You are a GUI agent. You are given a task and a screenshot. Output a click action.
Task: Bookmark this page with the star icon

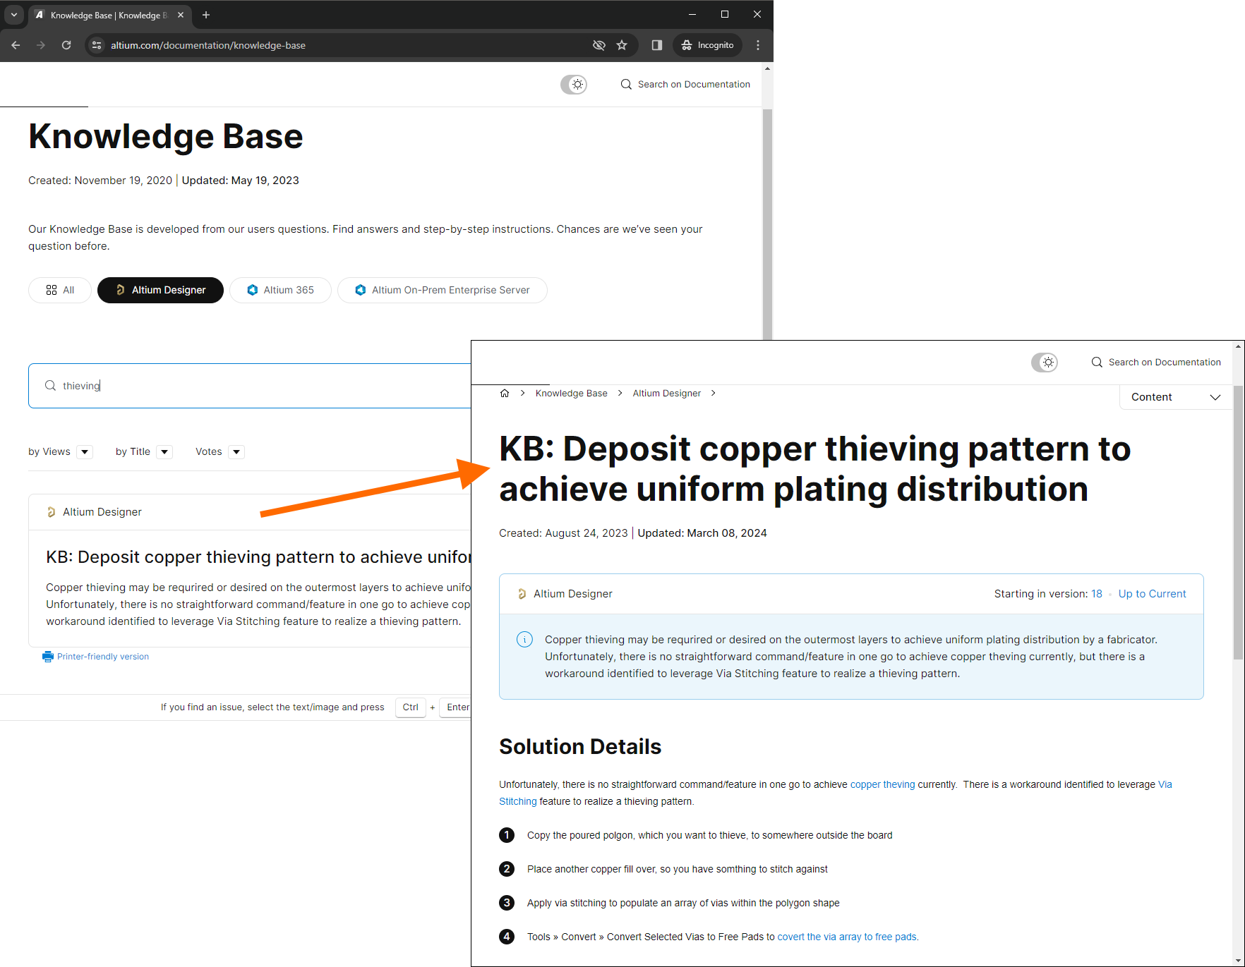622,45
